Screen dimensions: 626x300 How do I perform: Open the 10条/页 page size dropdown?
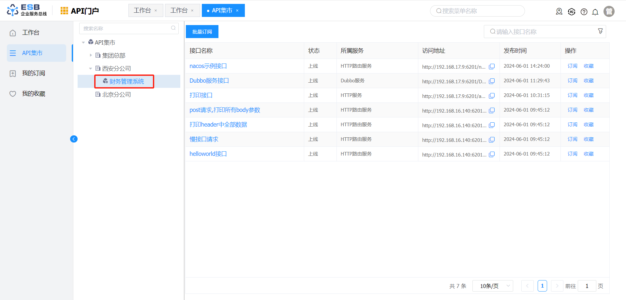click(x=492, y=286)
